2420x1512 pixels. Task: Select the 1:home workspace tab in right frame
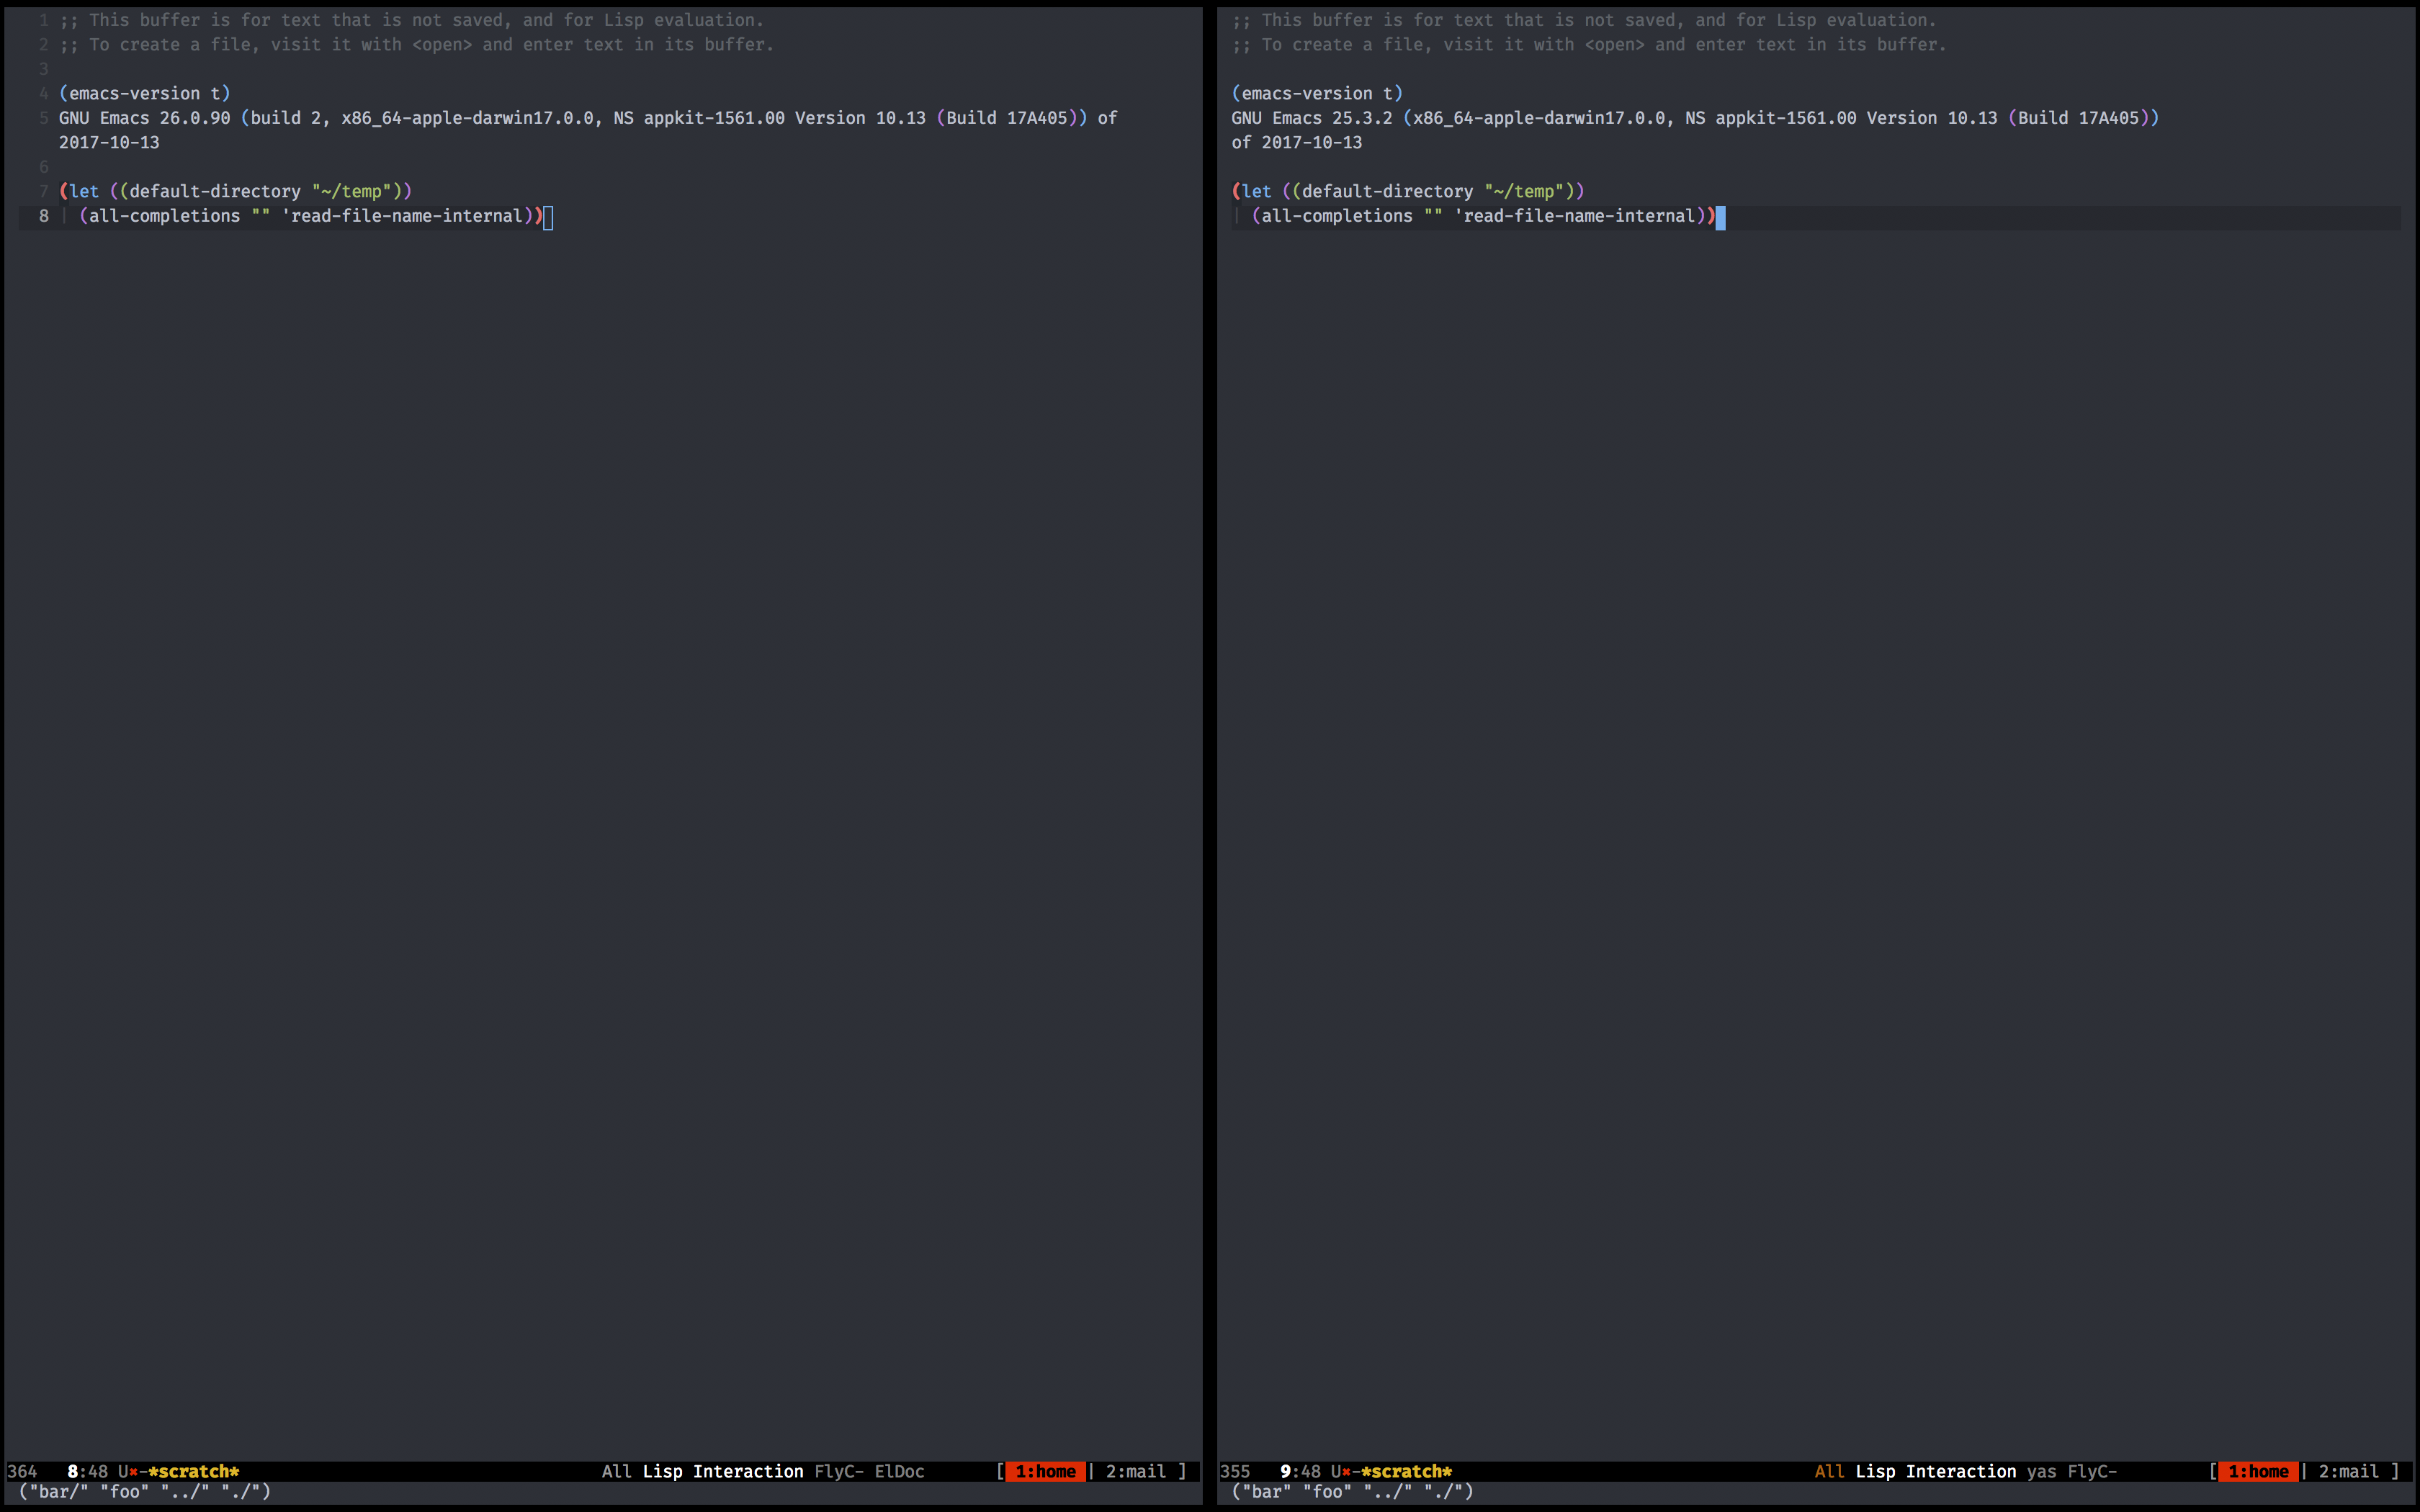coord(2258,1471)
